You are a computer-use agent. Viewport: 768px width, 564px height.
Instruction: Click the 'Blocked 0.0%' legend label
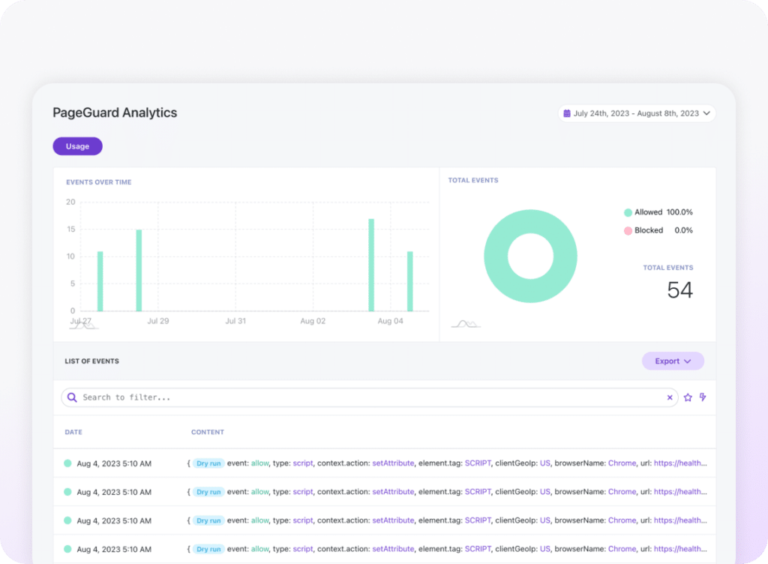[x=664, y=230]
